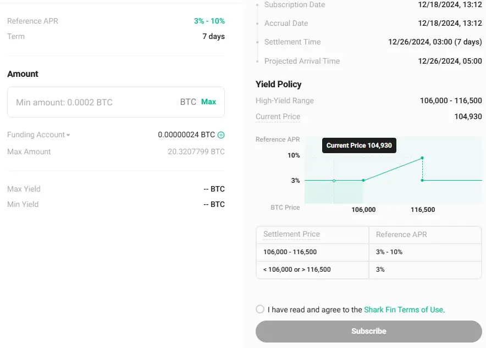This screenshot has height=348, width=486.
Task: Click the < 106,000 or > 116,500 row
Action: pyautogui.click(x=368, y=270)
